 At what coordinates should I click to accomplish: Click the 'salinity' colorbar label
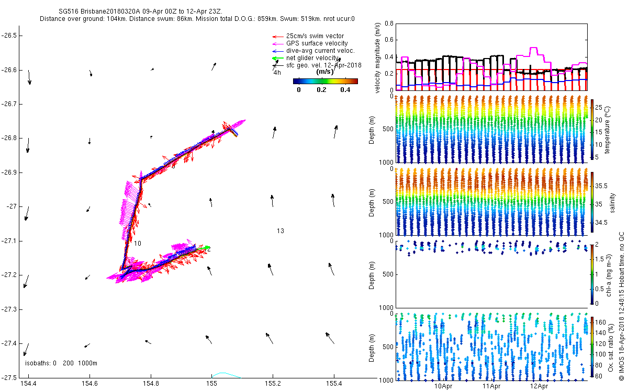tap(613, 203)
